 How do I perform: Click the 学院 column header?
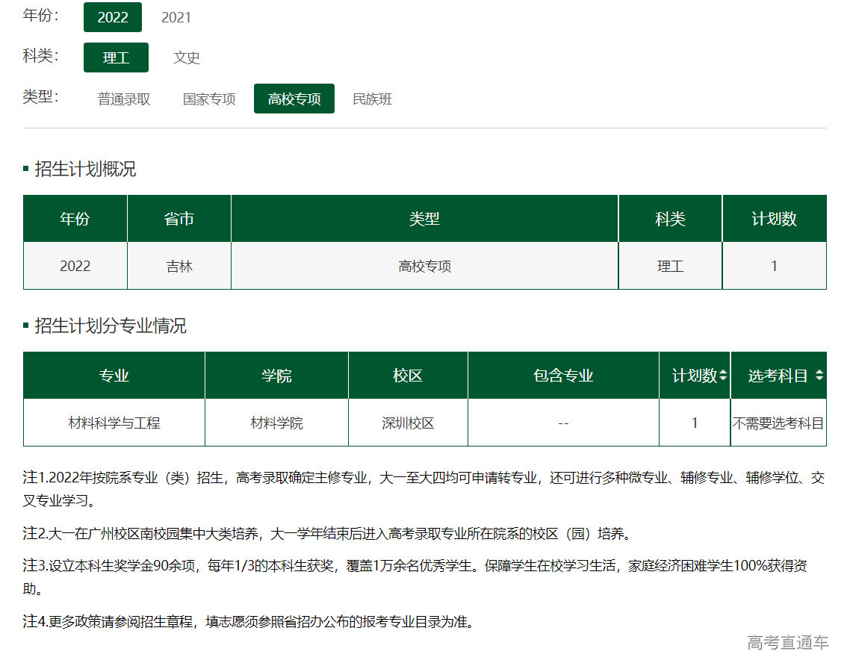coord(276,376)
